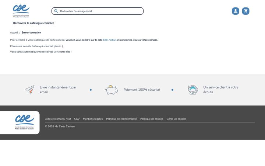Open 'Politique de confidentialité' footer link

(121, 119)
